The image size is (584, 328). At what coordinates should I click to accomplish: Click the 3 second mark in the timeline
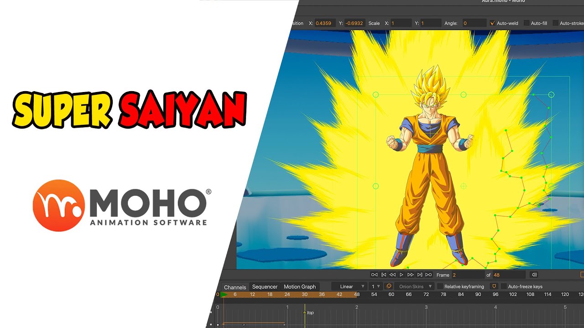426,307
